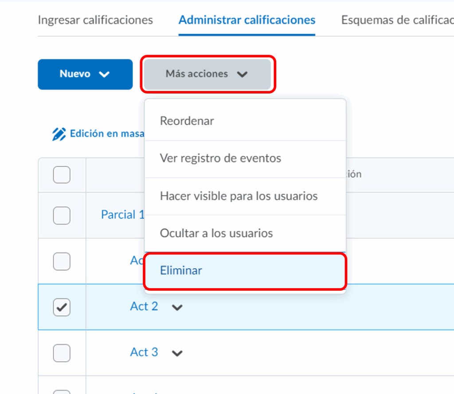Open the Act 2 grade item link
Viewport: 454px width, 394px height.
pos(144,306)
